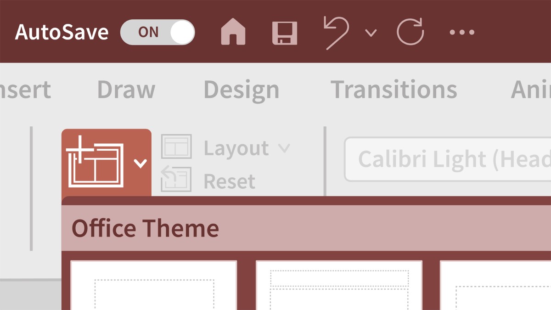Click the Reset text button
The image size is (551, 310).
coord(229,181)
